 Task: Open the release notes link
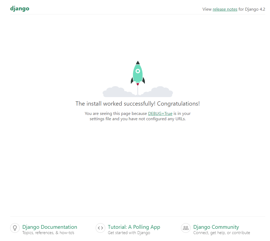coord(225,9)
